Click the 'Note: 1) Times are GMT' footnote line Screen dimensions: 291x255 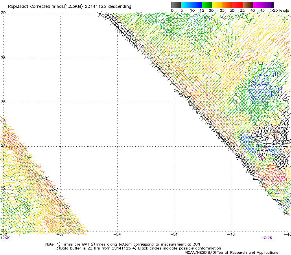[x=123, y=244]
